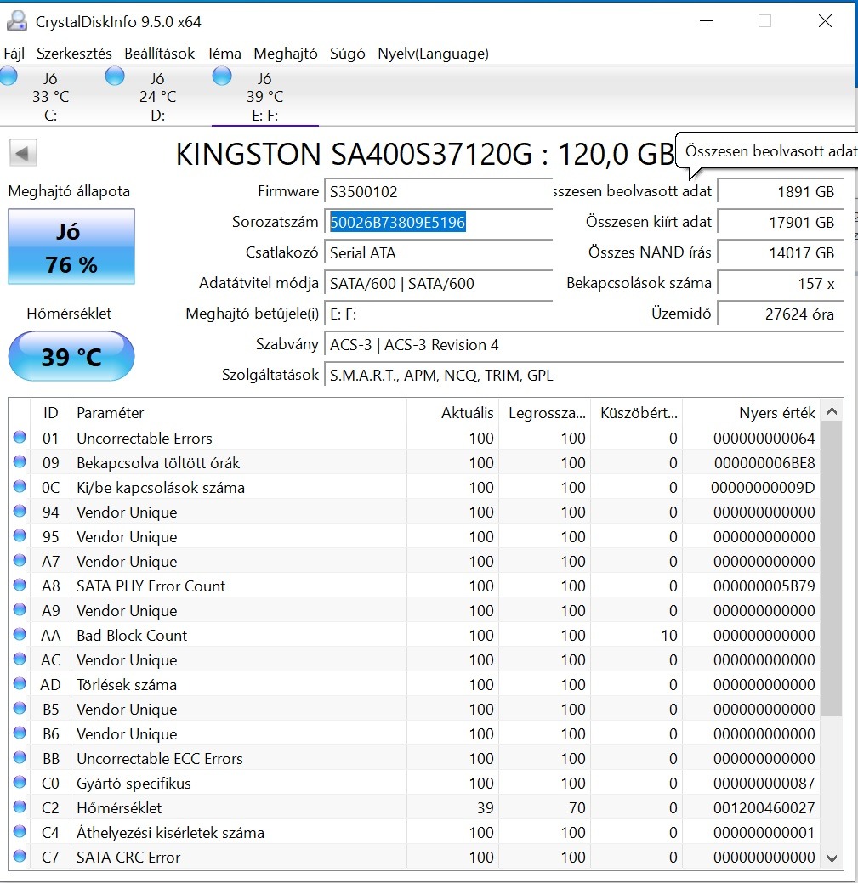Viewport: 858px width, 883px height.
Task: Click the Adatátvitel módja SATA/600 field
Action: point(438,283)
